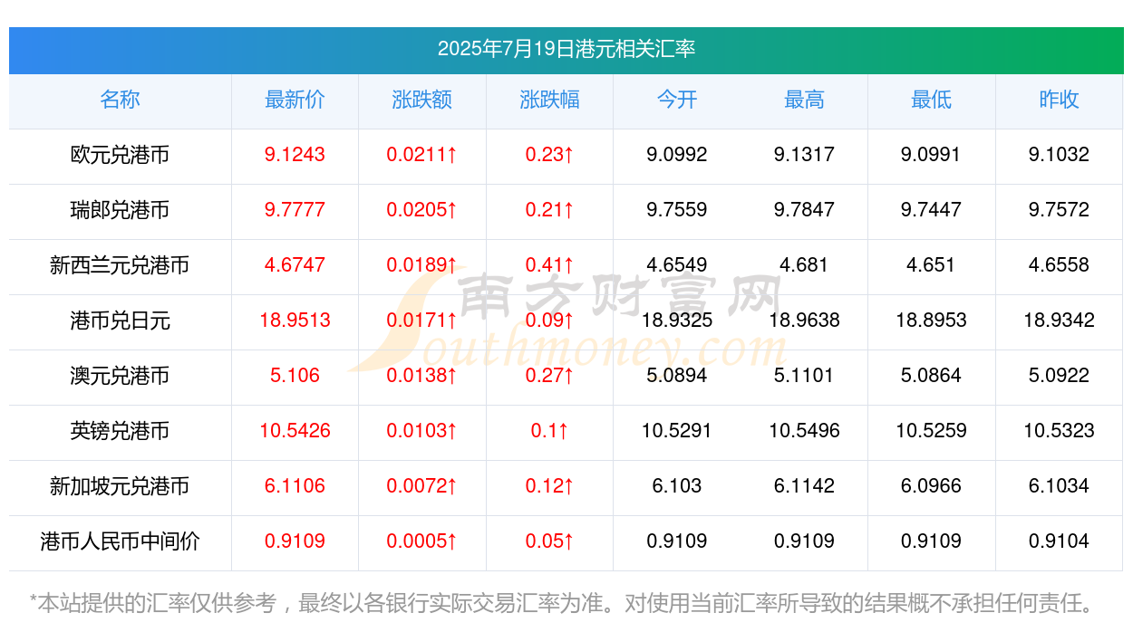
Task: Click change amount 0.0211↑
Action: pos(422,155)
